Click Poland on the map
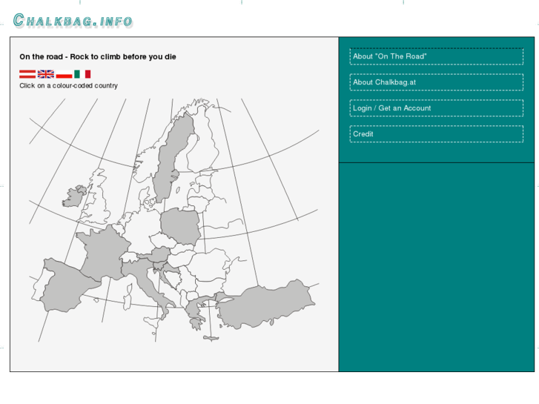The width and height of the screenshot is (539, 404). point(180,225)
